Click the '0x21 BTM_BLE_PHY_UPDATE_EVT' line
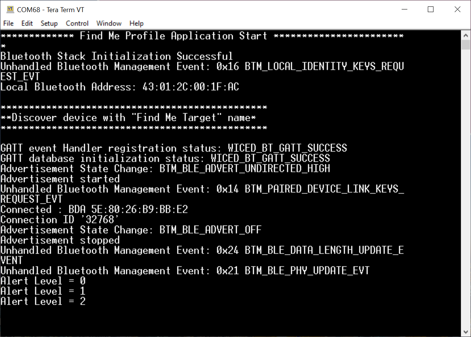The height and width of the screenshot is (337, 471). coord(185,271)
